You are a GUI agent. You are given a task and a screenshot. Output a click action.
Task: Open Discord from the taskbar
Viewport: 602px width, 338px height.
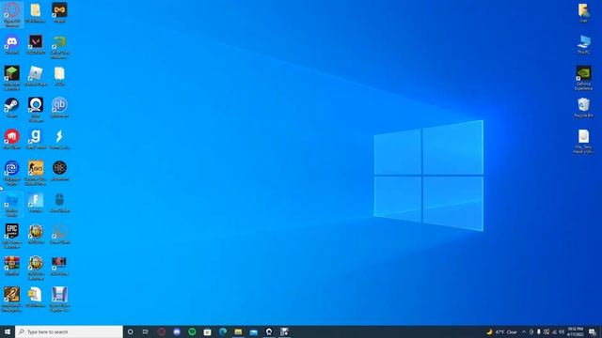[x=177, y=331]
